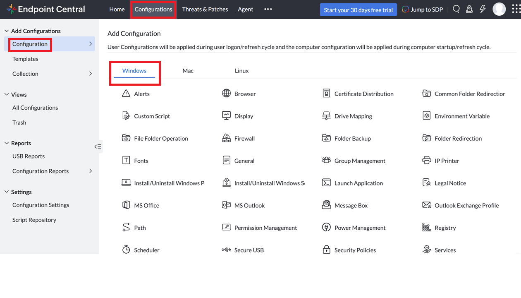Click the Fonts icon
This screenshot has height=298, width=521.
[126, 161]
